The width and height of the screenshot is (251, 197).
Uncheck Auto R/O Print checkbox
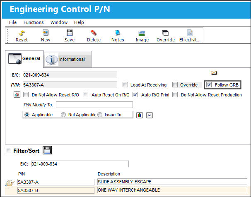(135, 95)
